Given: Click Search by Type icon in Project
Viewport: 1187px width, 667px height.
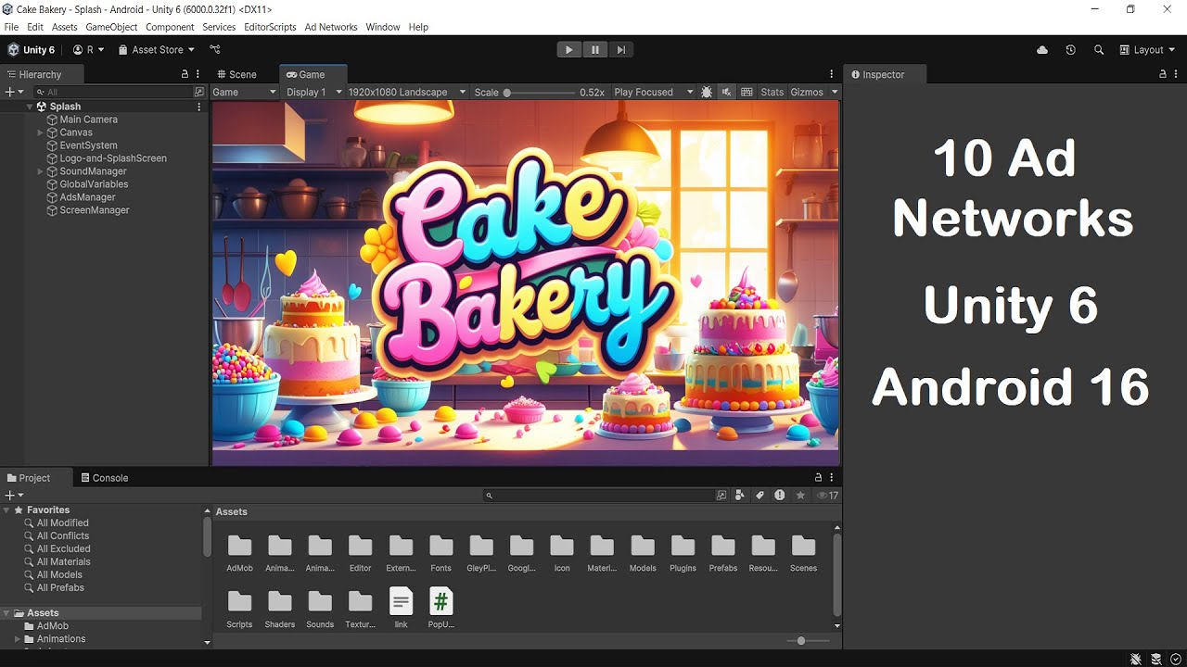Looking at the screenshot, I should [x=739, y=496].
